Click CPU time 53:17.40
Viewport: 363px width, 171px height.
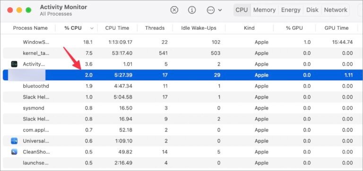(x=122, y=53)
